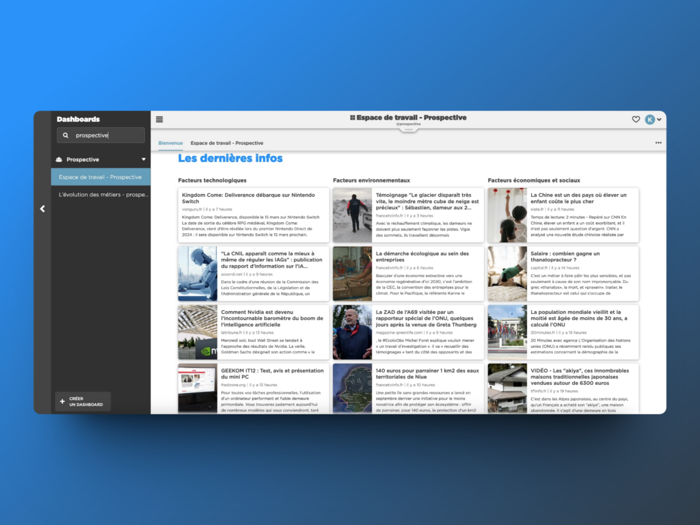700x525 pixels.
Task: Open L'évolution des métiers dashboard in sidebar
Action: click(103, 194)
